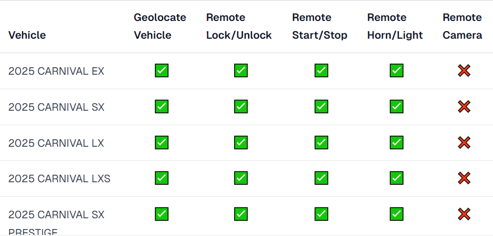
Task: Click Remote Camera red X for Carnival LX
Action: (x=464, y=142)
